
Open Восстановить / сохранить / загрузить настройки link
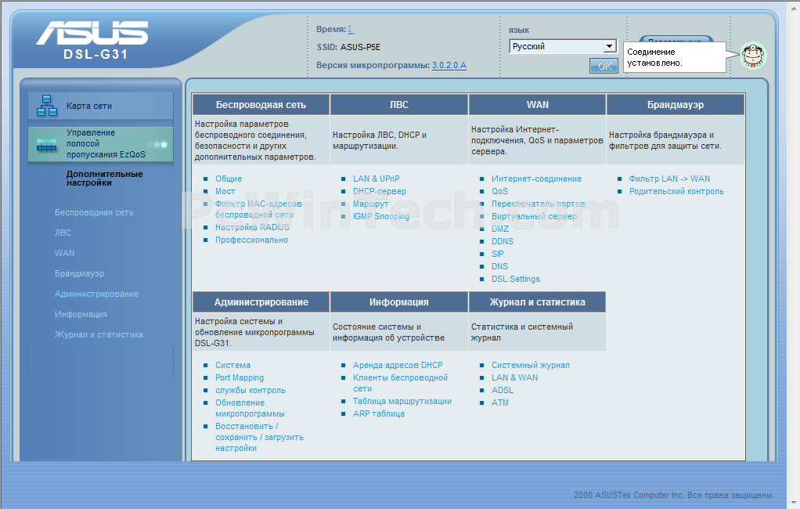point(259,438)
